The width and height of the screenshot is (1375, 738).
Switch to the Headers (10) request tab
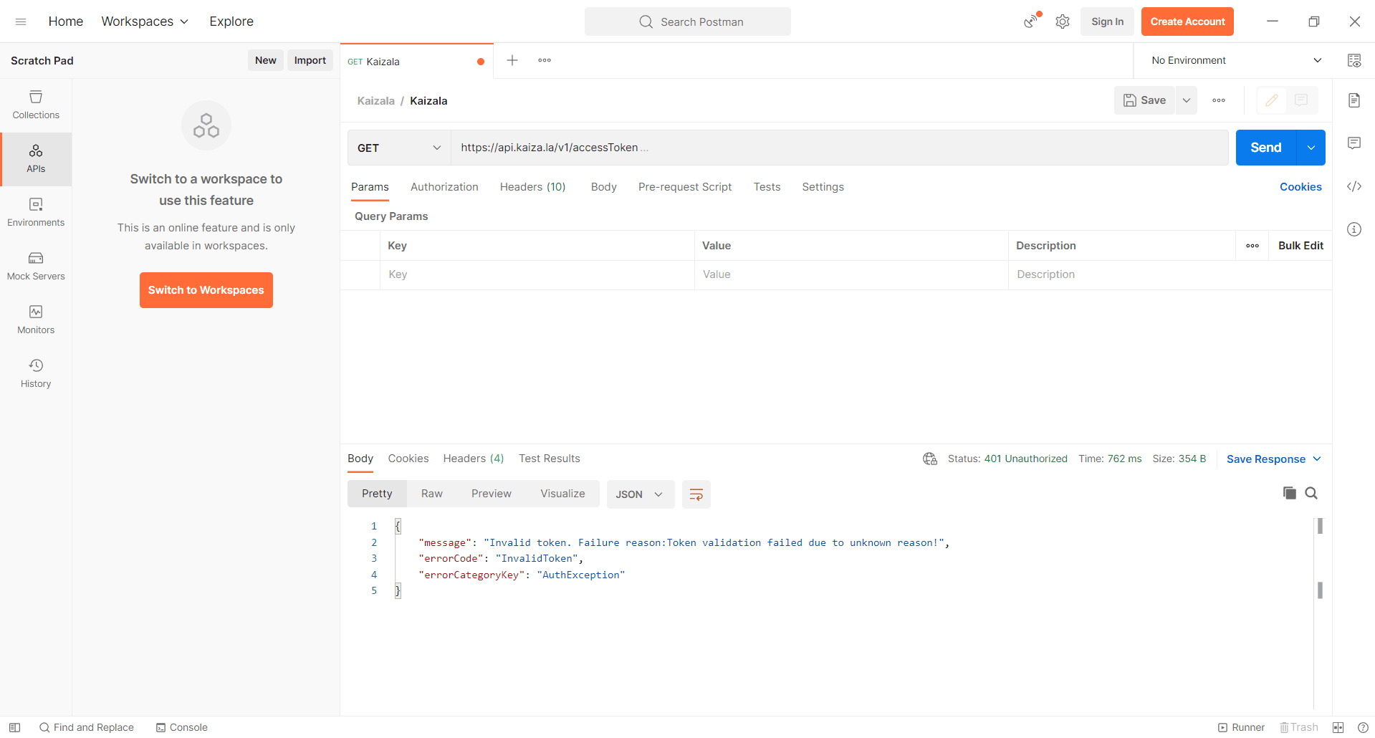click(532, 187)
